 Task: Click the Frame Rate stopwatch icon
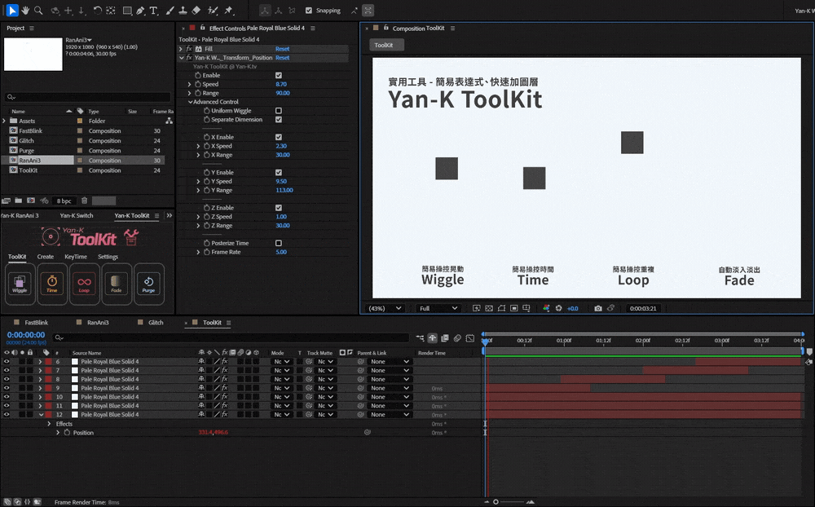click(207, 252)
